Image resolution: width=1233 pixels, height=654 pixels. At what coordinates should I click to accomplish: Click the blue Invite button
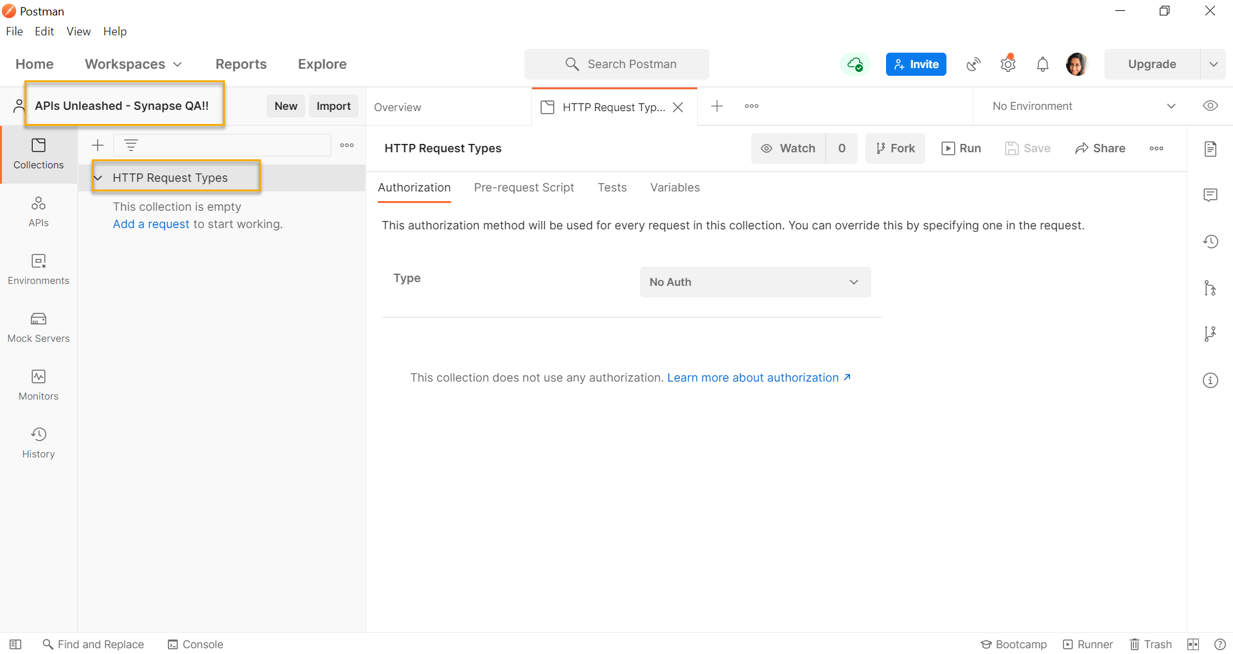pyautogui.click(x=916, y=64)
